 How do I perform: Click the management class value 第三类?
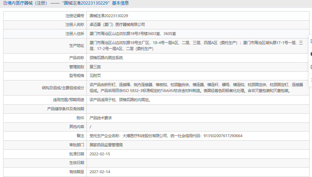click(x=95, y=67)
